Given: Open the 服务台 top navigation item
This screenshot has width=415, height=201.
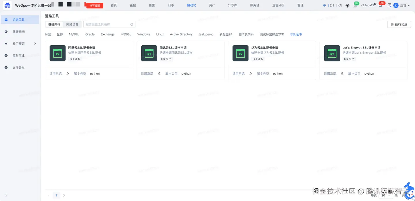Looking at the screenshot, I should pos(254,5).
